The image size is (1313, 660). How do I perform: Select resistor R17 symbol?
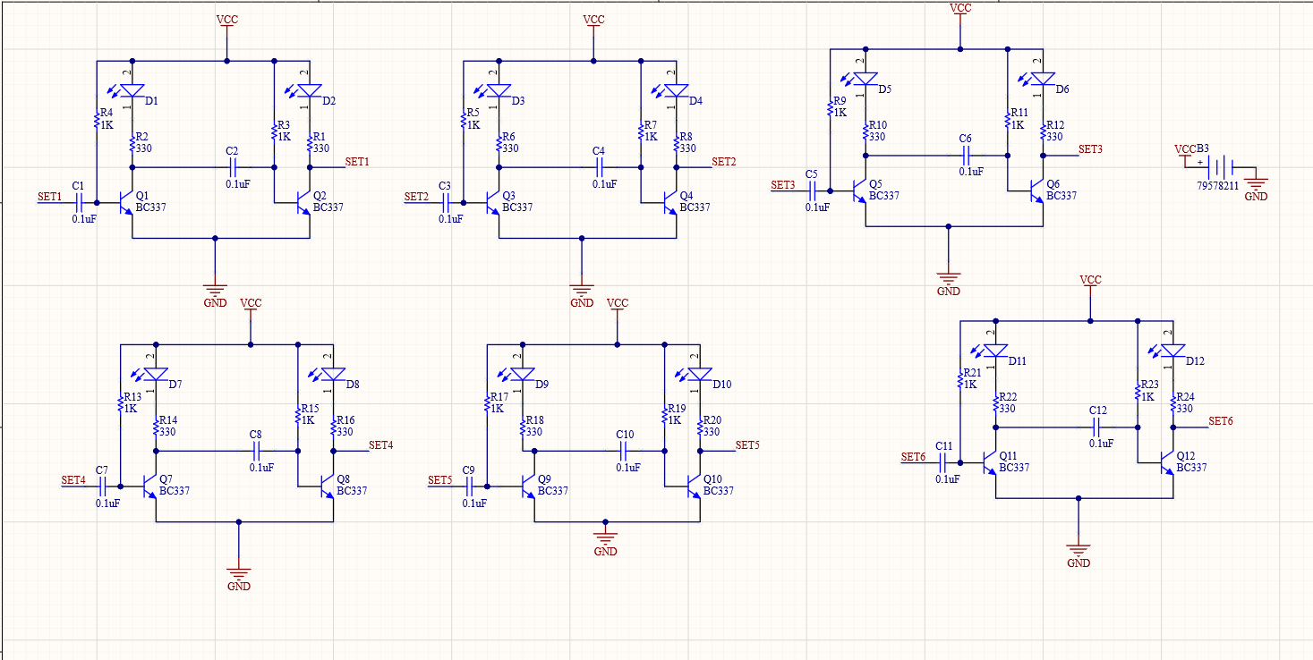tap(487, 403)
